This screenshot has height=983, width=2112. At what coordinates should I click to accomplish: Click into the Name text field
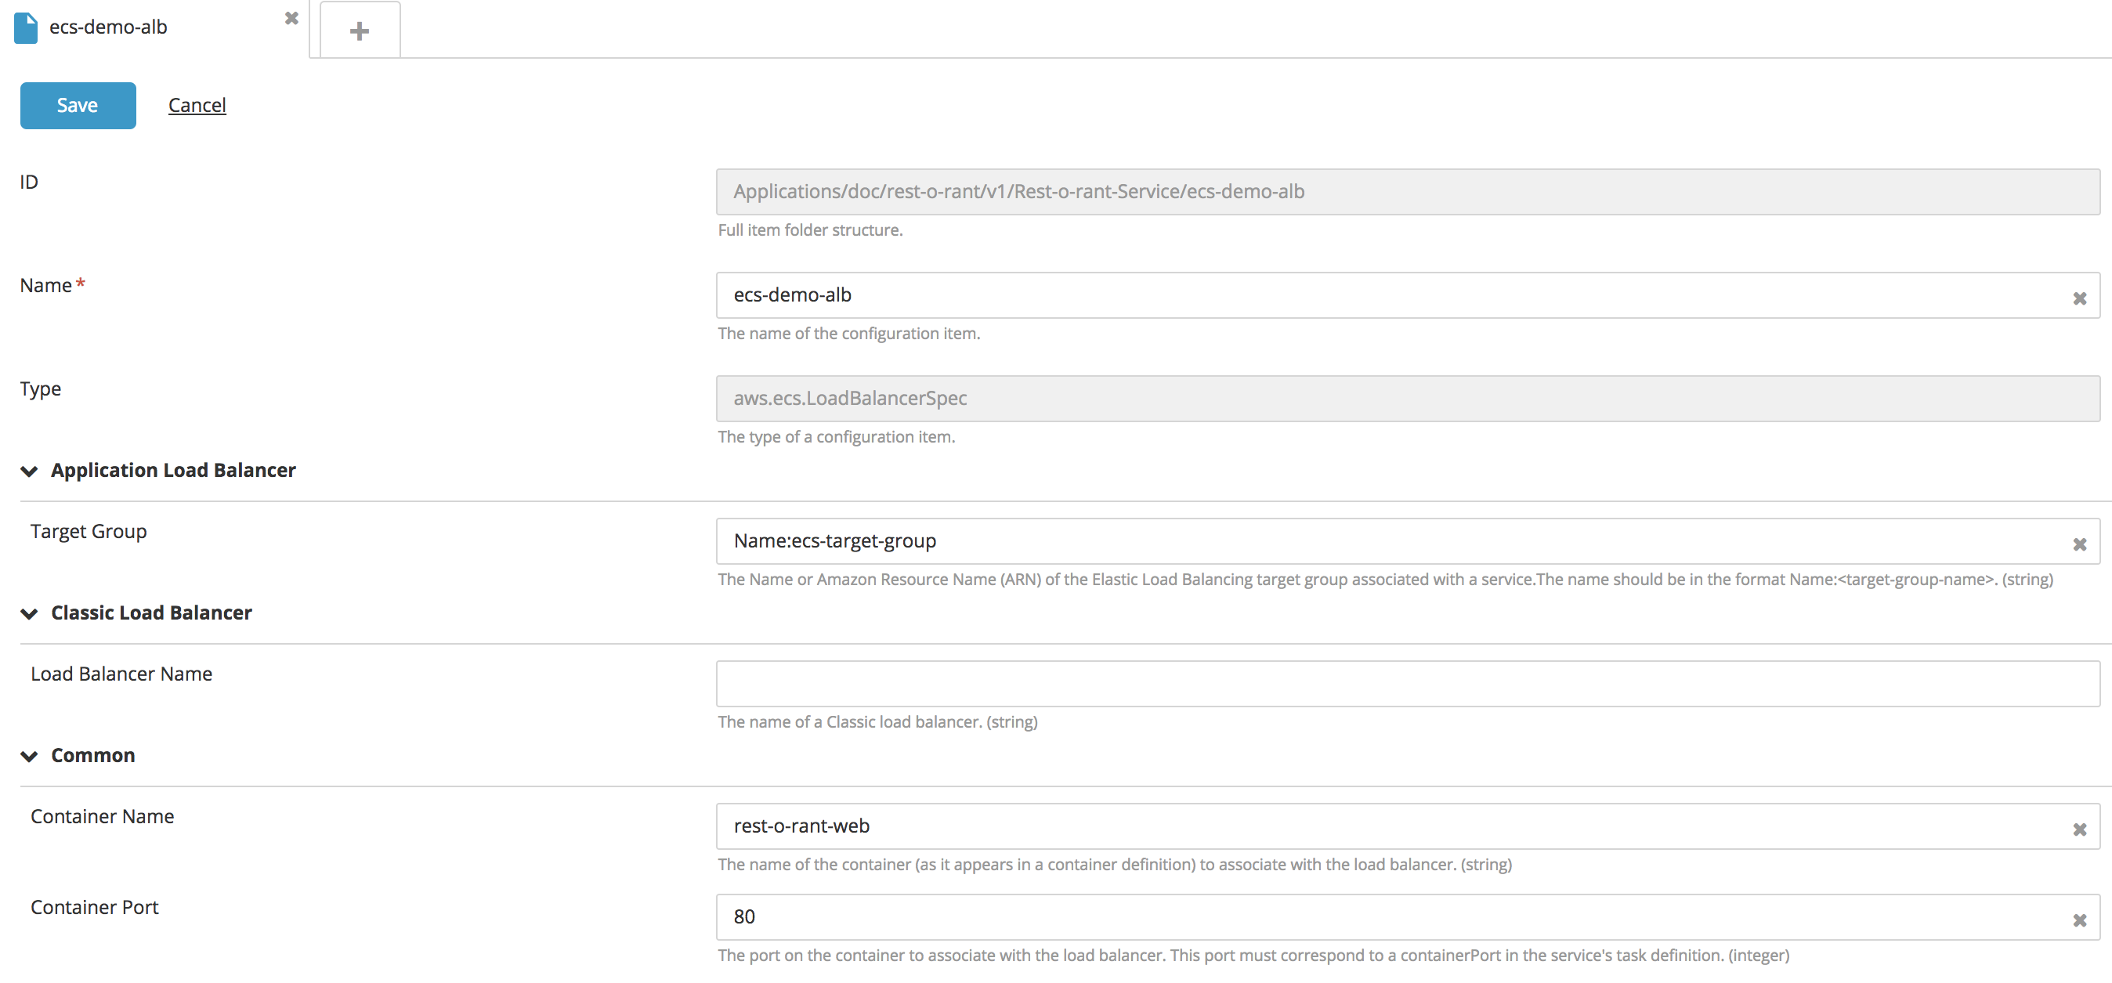pyautogui.click(x=1394, y=295)
